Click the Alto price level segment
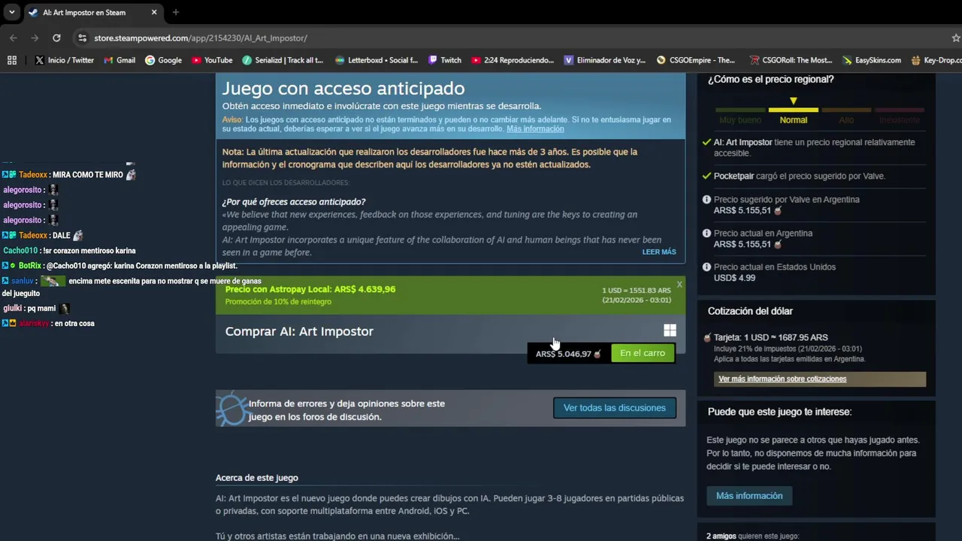 pos(846,120)
